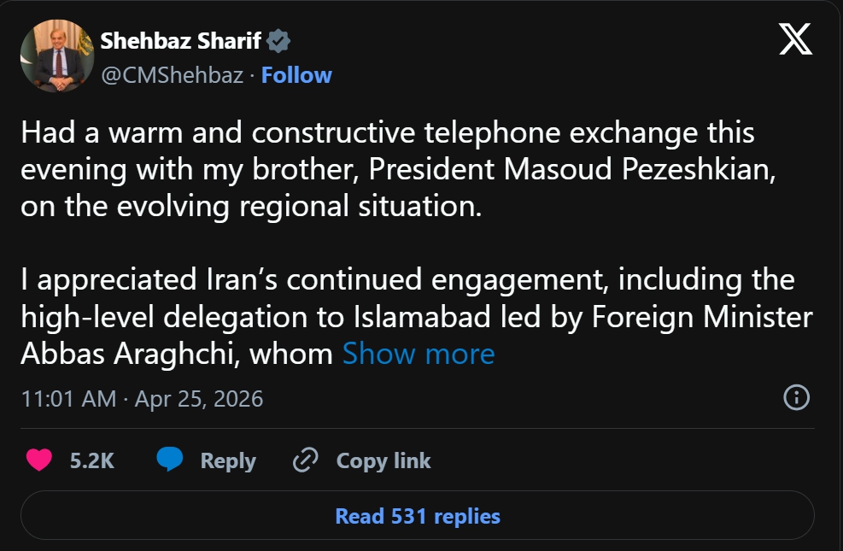Open the tweet info circle icon

[x=796, y=397]
